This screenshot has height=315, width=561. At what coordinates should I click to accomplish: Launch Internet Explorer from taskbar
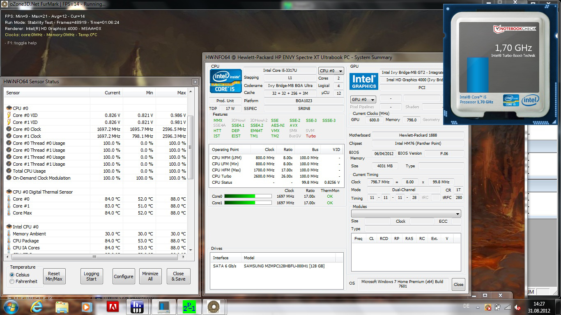tap(36, 307)
